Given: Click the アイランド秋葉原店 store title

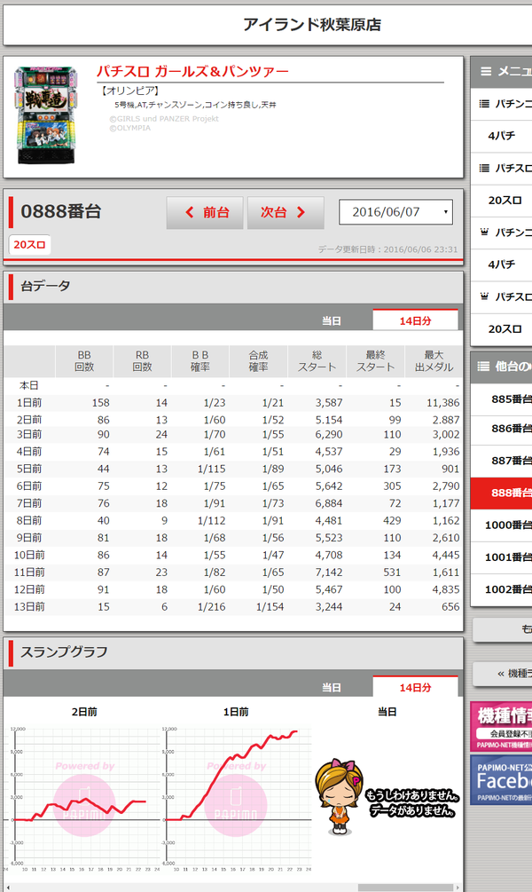Looking at the screenshot, I should tap(312, 25).
